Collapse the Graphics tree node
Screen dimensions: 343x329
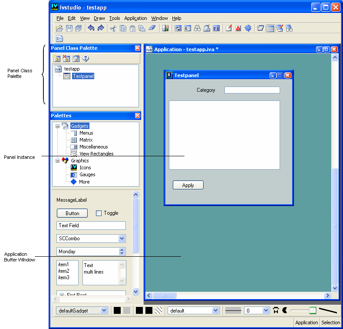click(57, 161)
